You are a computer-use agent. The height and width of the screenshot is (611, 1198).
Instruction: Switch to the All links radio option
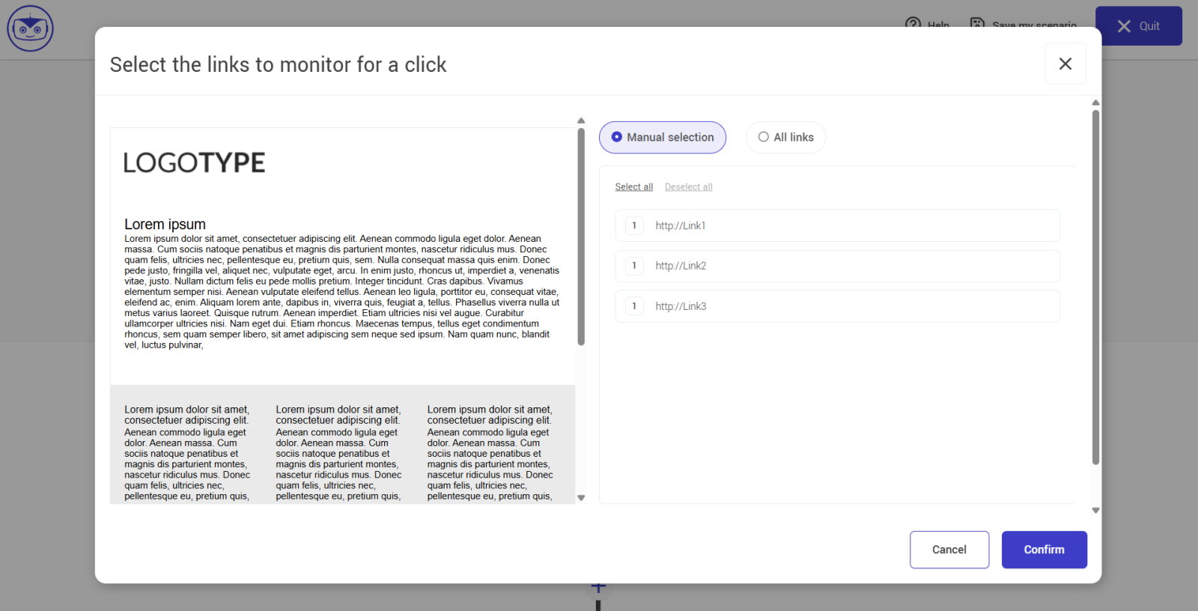coord(785,138)
